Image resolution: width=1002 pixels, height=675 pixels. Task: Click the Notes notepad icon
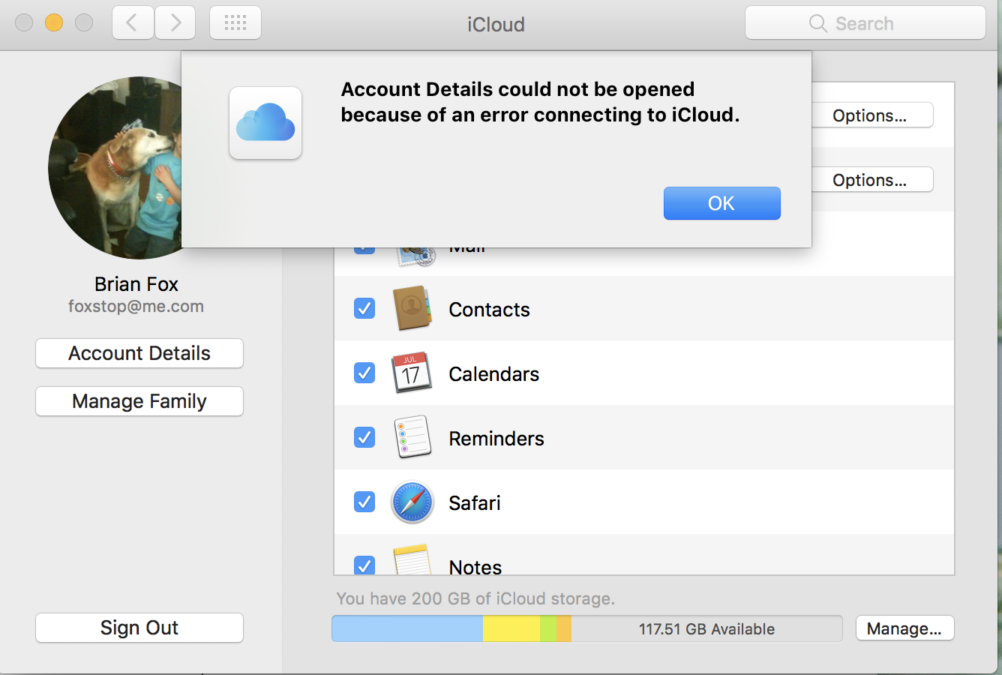(411, 561)
